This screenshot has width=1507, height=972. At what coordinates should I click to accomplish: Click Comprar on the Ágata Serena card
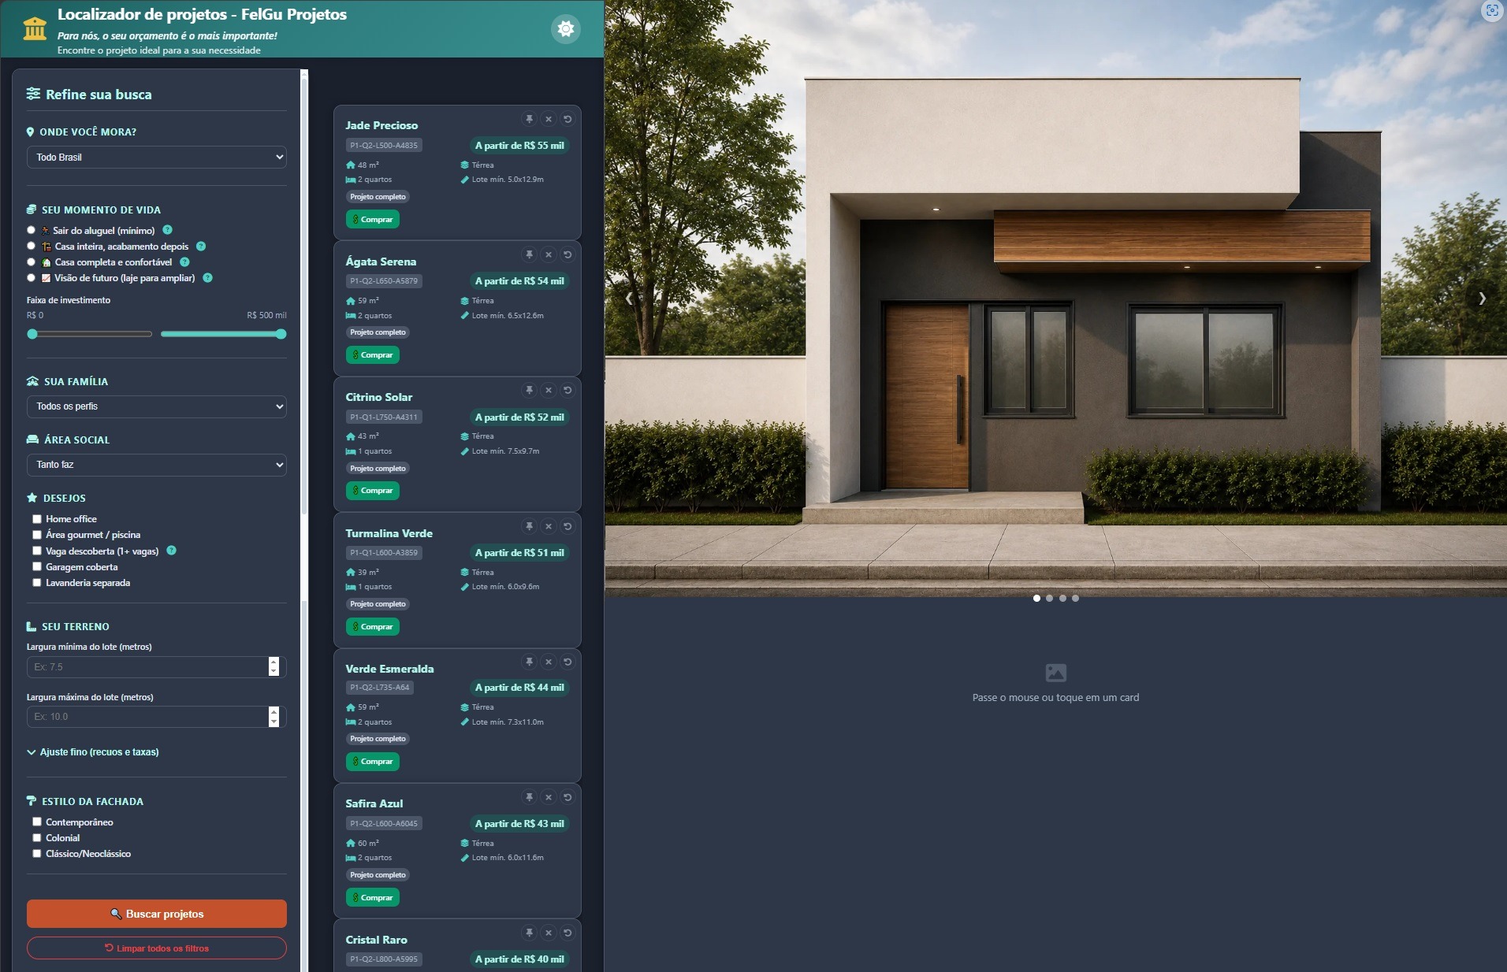point(373,354)
